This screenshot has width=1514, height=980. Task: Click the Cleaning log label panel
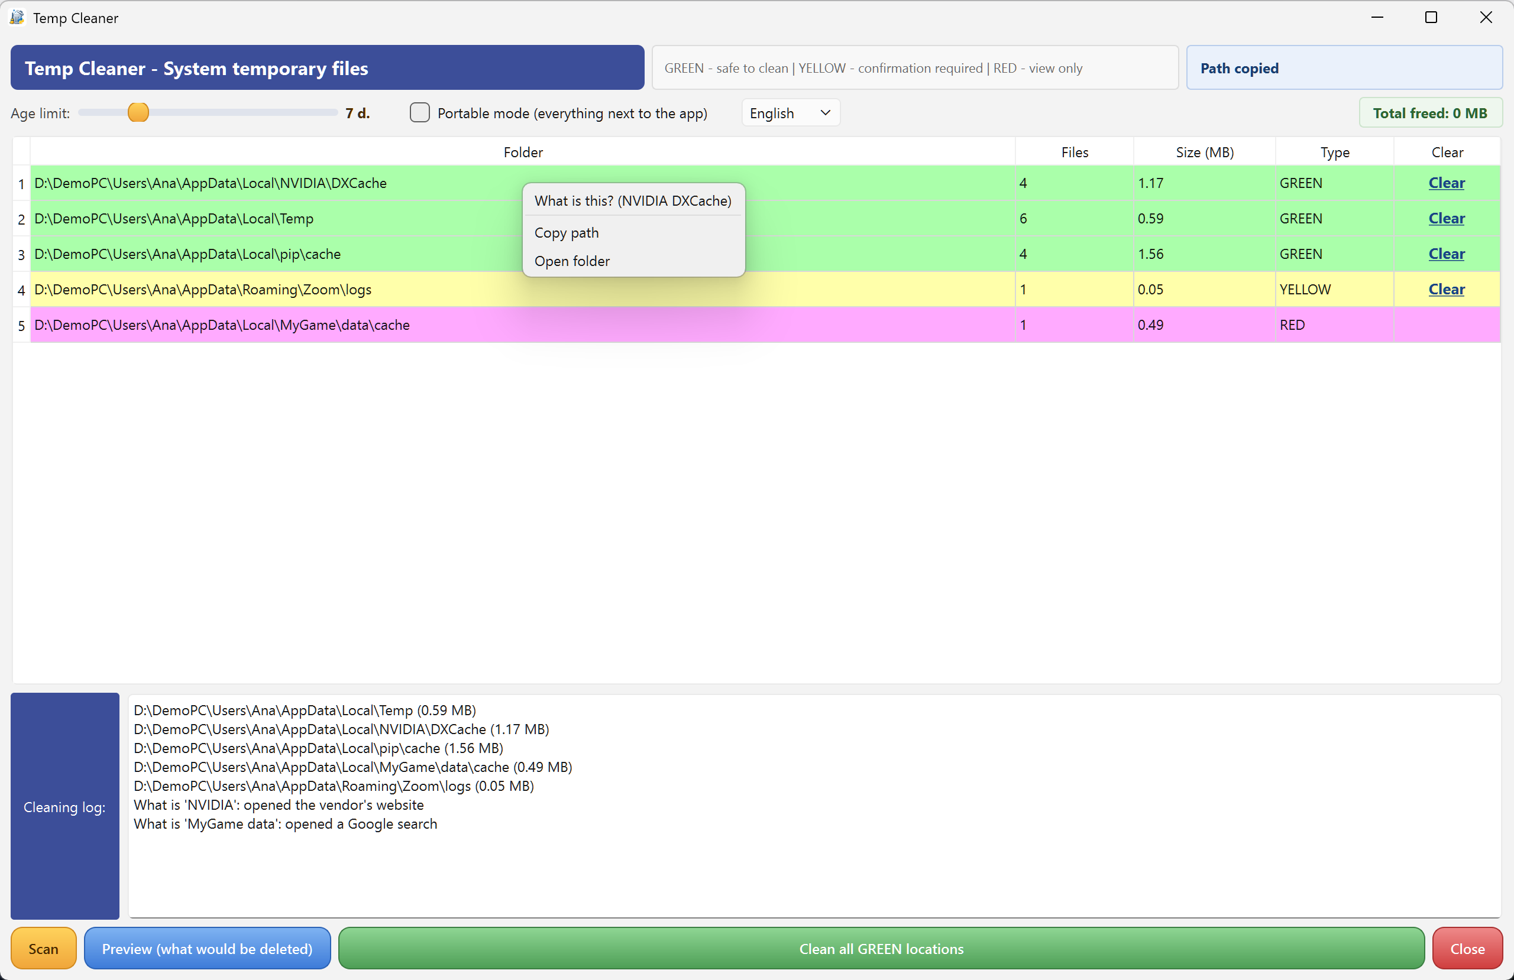tap(65, 806)
